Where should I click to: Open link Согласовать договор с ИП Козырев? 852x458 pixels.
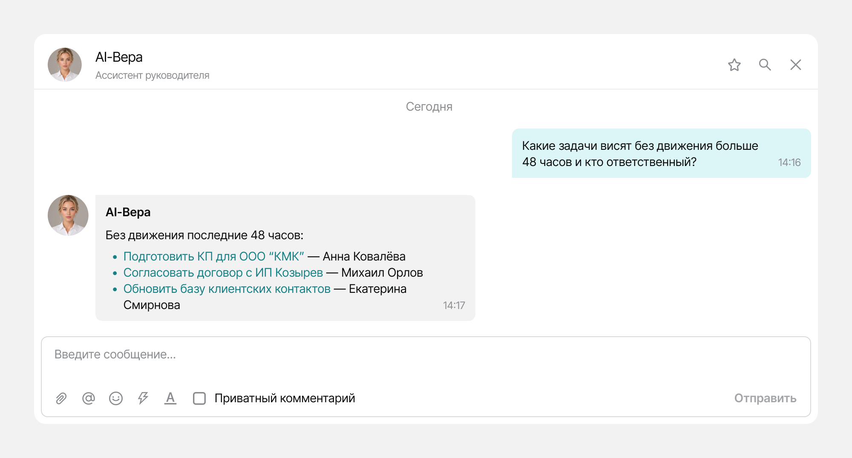223,273
